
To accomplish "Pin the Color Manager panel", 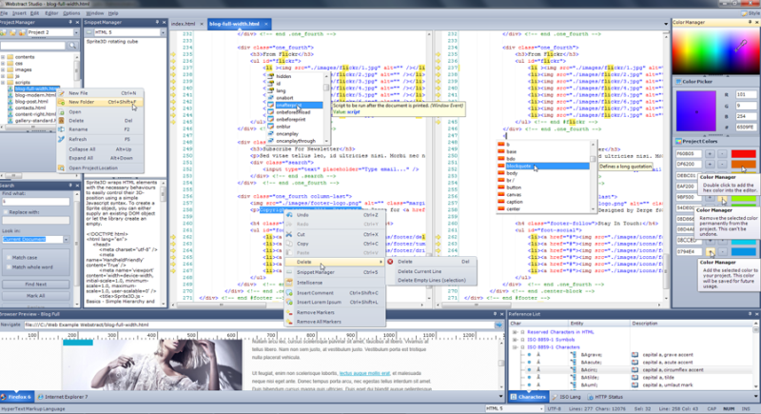I will 750,22.
